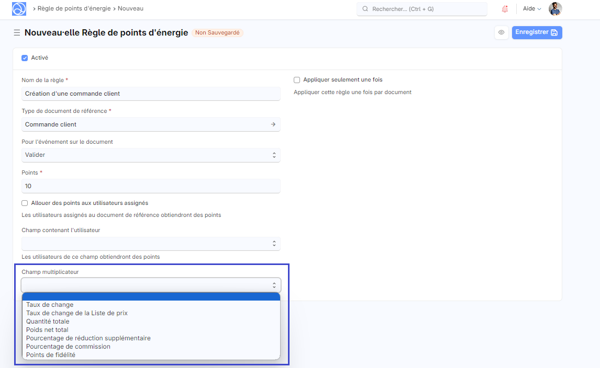Pick Taux de change option
Image resolution: width=600 pixels, height=368 pixels.
click(x=50, y=305)
